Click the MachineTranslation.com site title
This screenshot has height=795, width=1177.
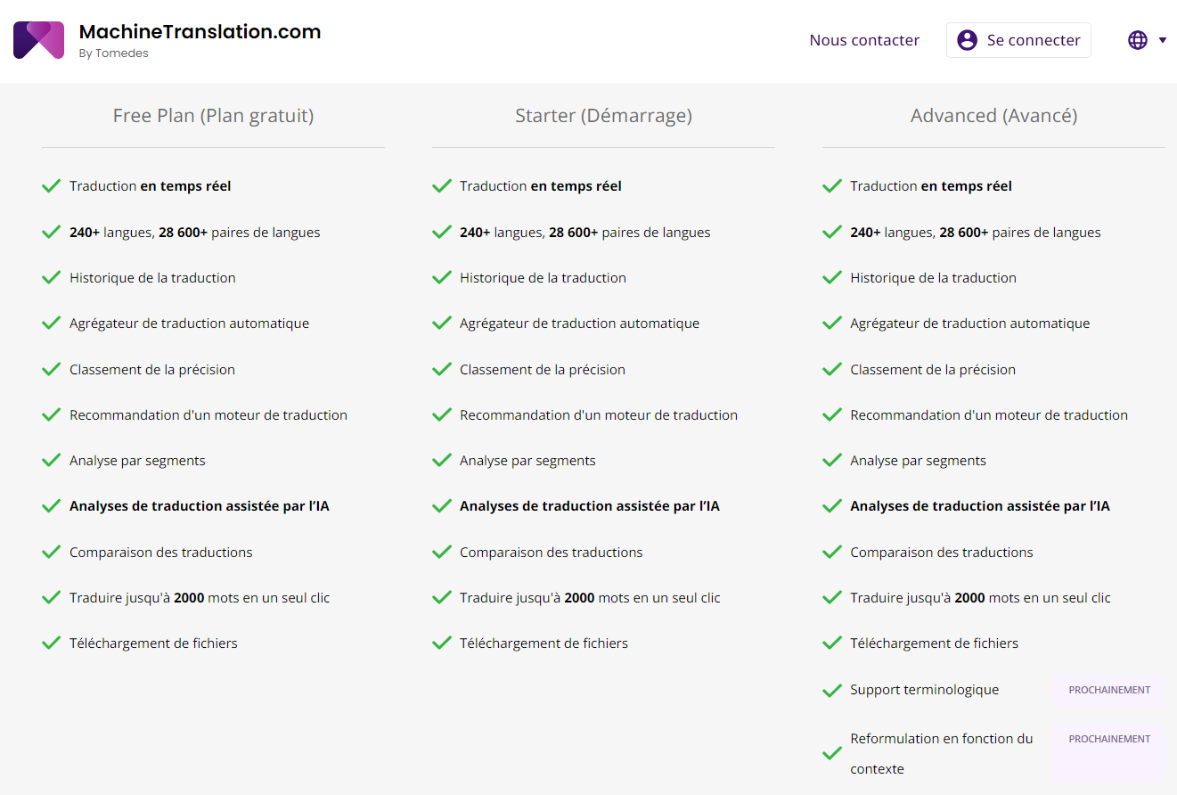coord(200,32)
